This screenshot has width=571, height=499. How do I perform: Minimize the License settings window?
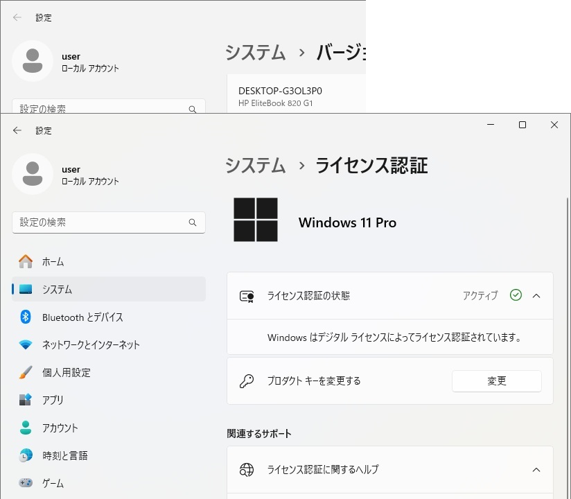coord(491,125)
